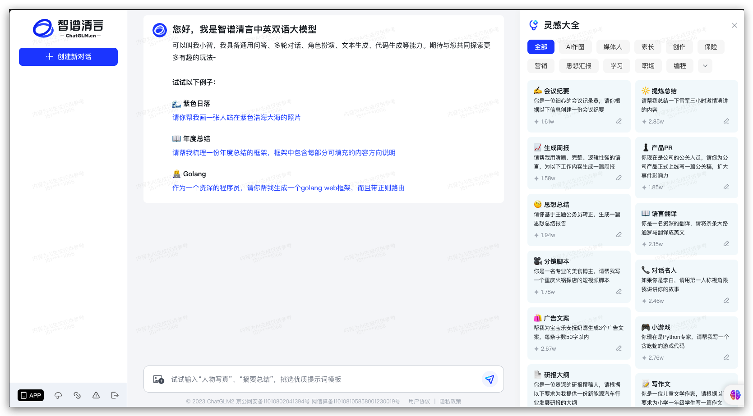Click the 创建新对话 button
753x416 pixels.
click(68, 57)
